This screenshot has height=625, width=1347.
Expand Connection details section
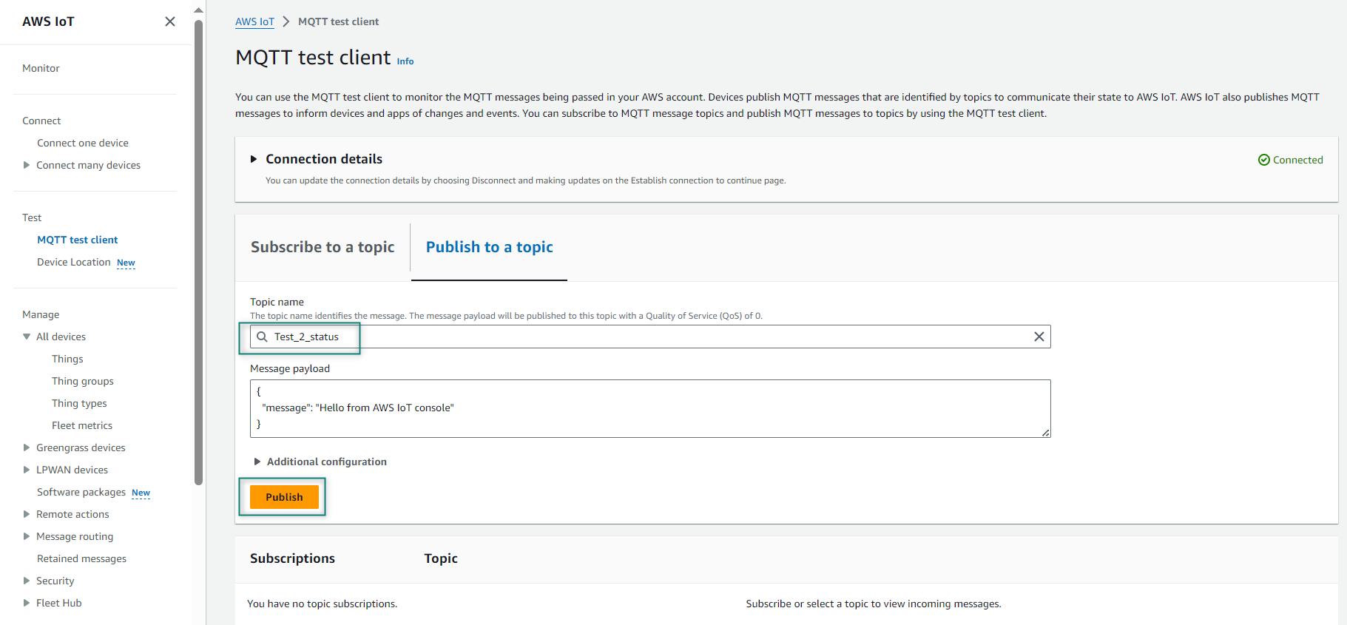pos(254,159)
